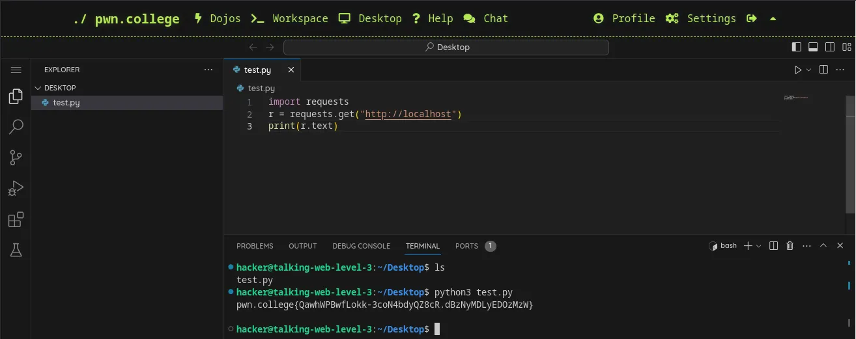The width and height of the screenshot is (856, 339).
Task: Open the Run and Debug view
Action: [16, 189]
